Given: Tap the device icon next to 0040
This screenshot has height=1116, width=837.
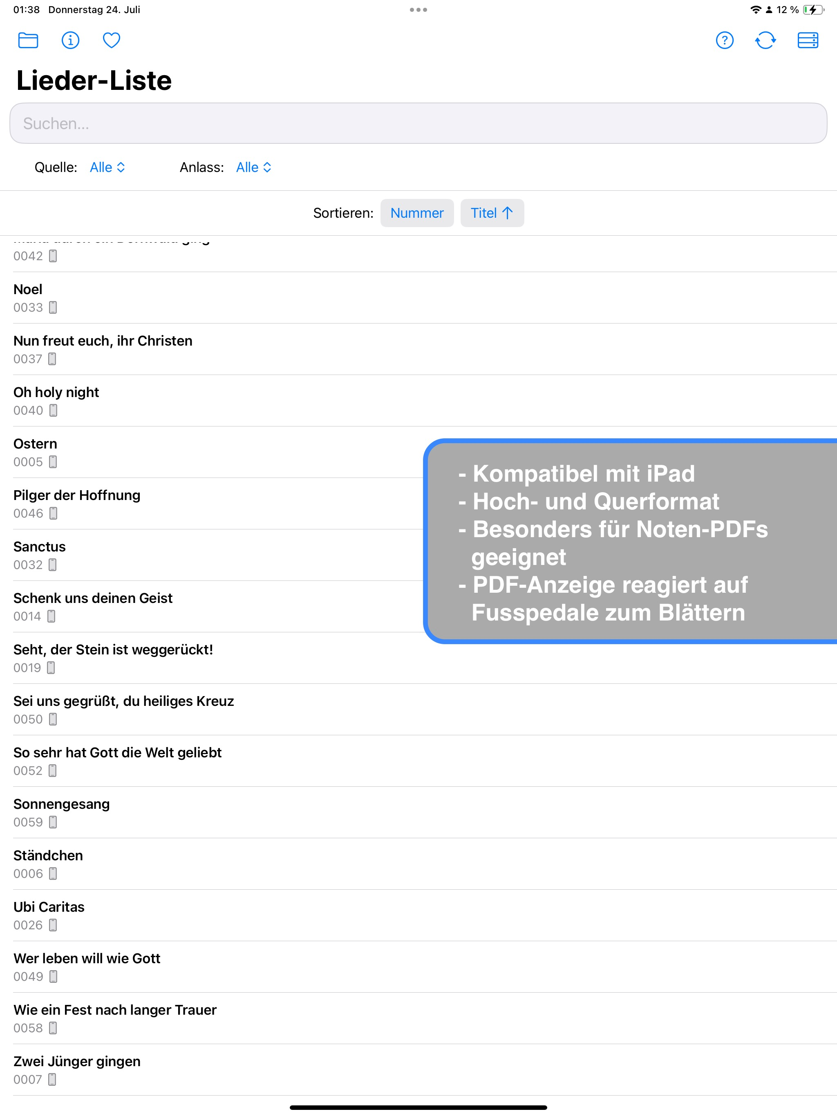Looking at the screenshot, I should 54,410.
